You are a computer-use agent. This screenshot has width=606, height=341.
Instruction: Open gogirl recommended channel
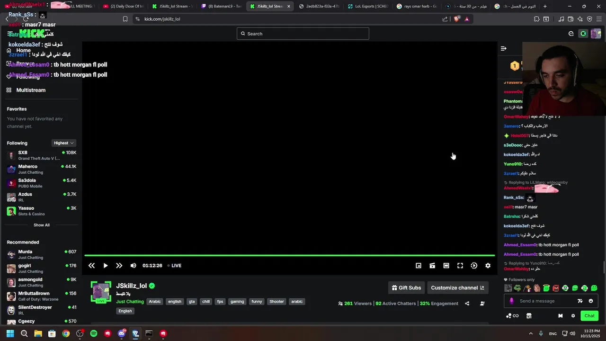tap(41, 268)
